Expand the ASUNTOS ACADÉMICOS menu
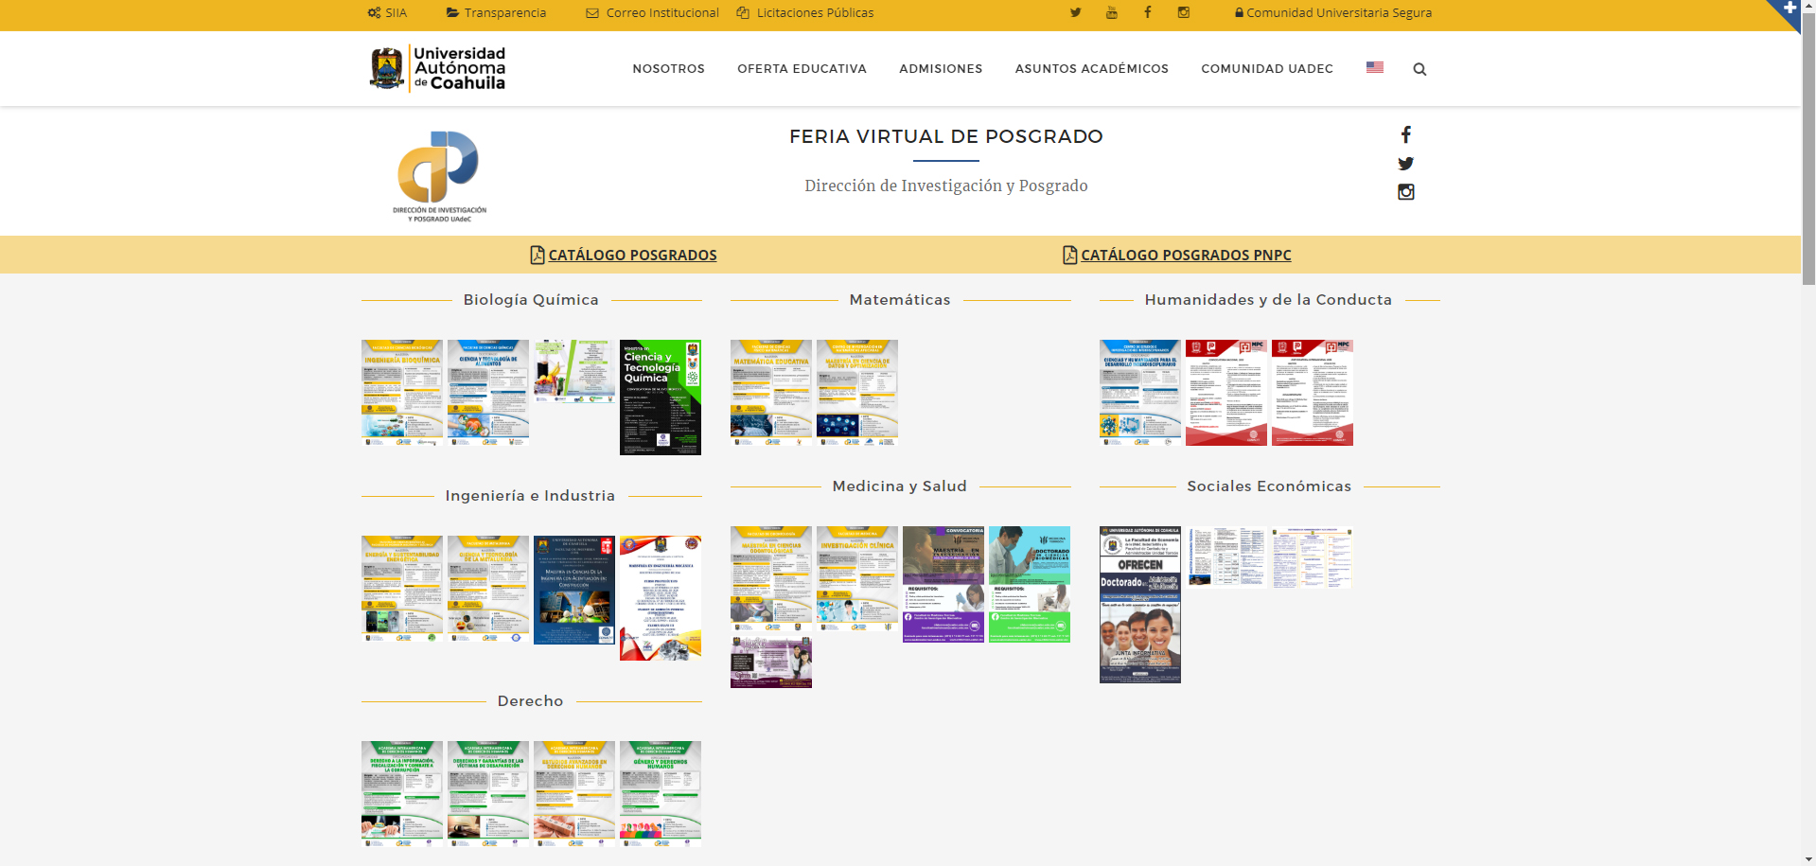This screenshot has width=1816, height=866. (1091, 69)
